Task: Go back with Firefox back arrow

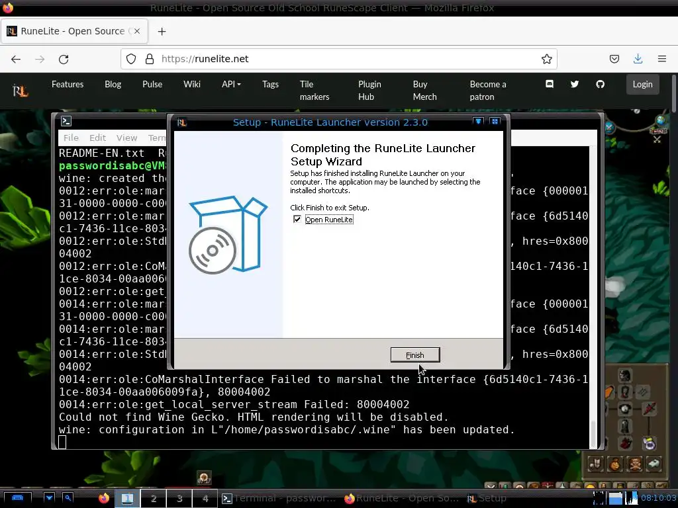Action: (x=16, y=59)
